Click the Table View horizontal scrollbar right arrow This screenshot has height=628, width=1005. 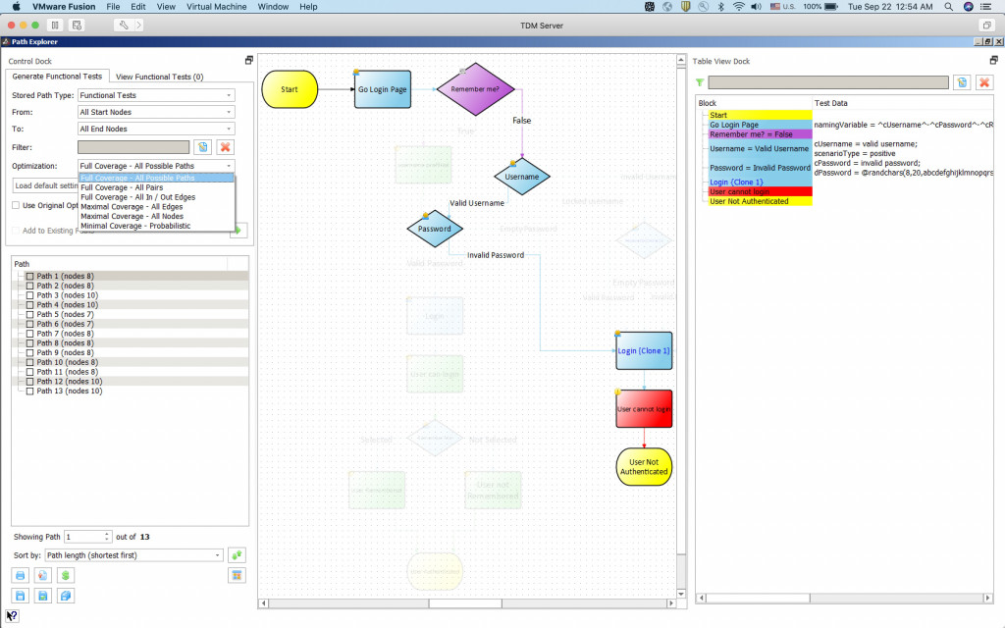[987, 598]
